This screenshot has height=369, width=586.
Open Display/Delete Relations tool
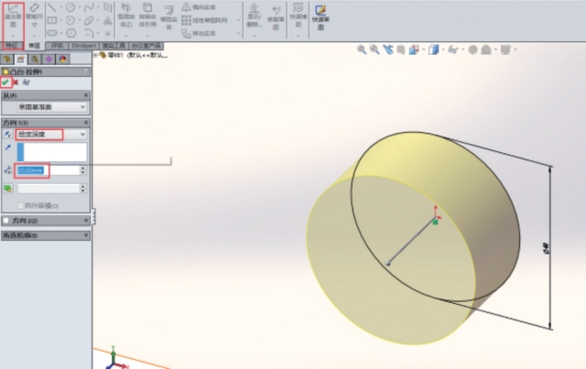(x=255, y=16)
